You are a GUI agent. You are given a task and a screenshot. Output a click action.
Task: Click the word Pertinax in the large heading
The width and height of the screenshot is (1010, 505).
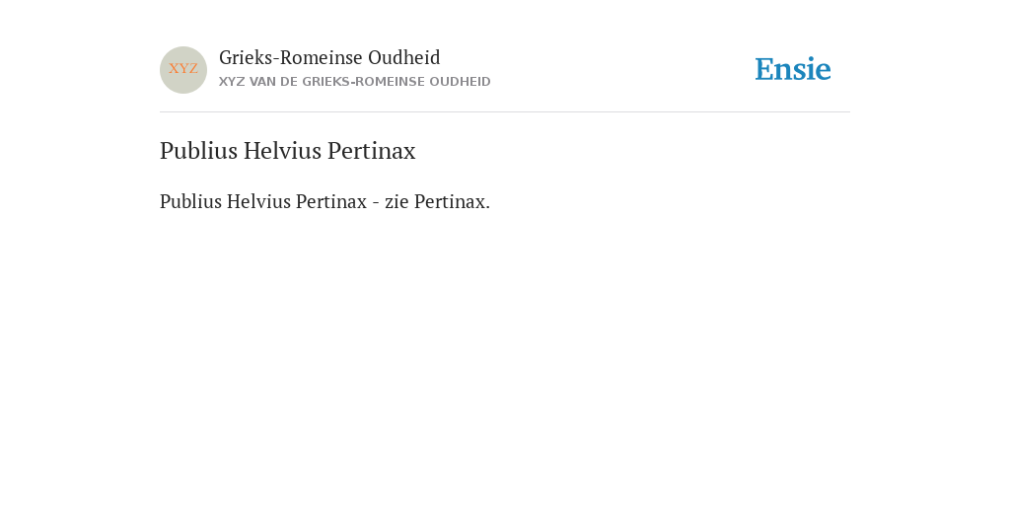point(372,151)
